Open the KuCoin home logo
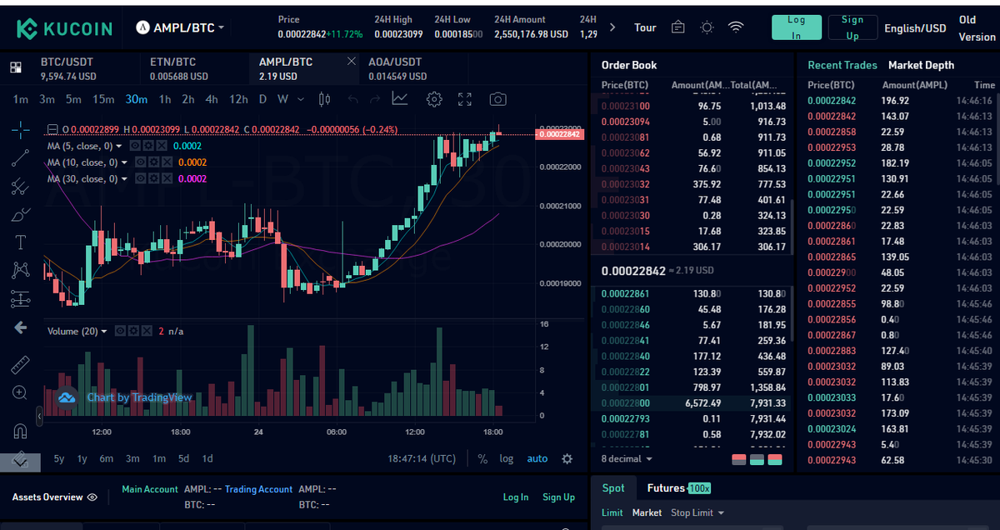 point(64,28)
